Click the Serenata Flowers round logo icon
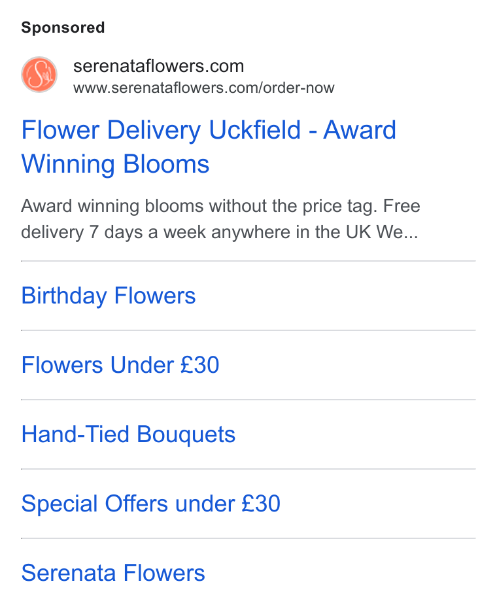This screenshot has width=497, height=607. [39, 75]
